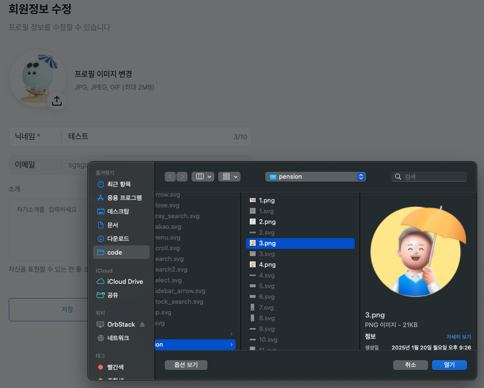Image resolution: width=484 pixels, height=388 pixels.
Task: Go forward with the right chevron button
Action: pyautogui.click(x=182, y=177)
